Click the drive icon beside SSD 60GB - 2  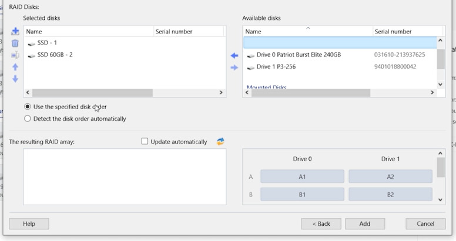31,56
